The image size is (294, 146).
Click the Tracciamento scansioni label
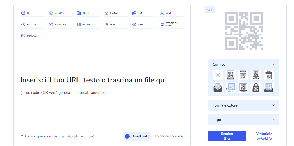(169, 136)
